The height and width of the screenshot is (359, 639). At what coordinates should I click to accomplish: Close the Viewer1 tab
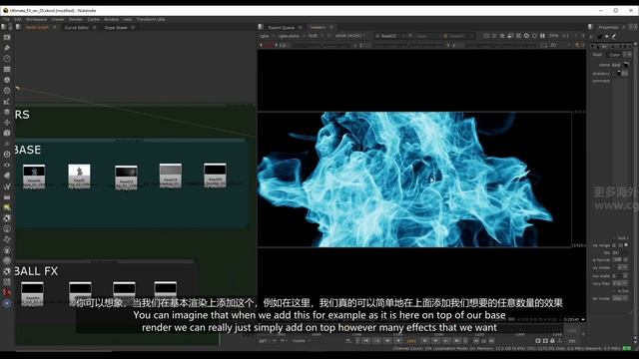pyautogui.click(x=331, y=27)
